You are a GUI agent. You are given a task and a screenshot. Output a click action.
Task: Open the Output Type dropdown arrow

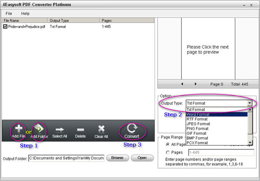point(250,103)
